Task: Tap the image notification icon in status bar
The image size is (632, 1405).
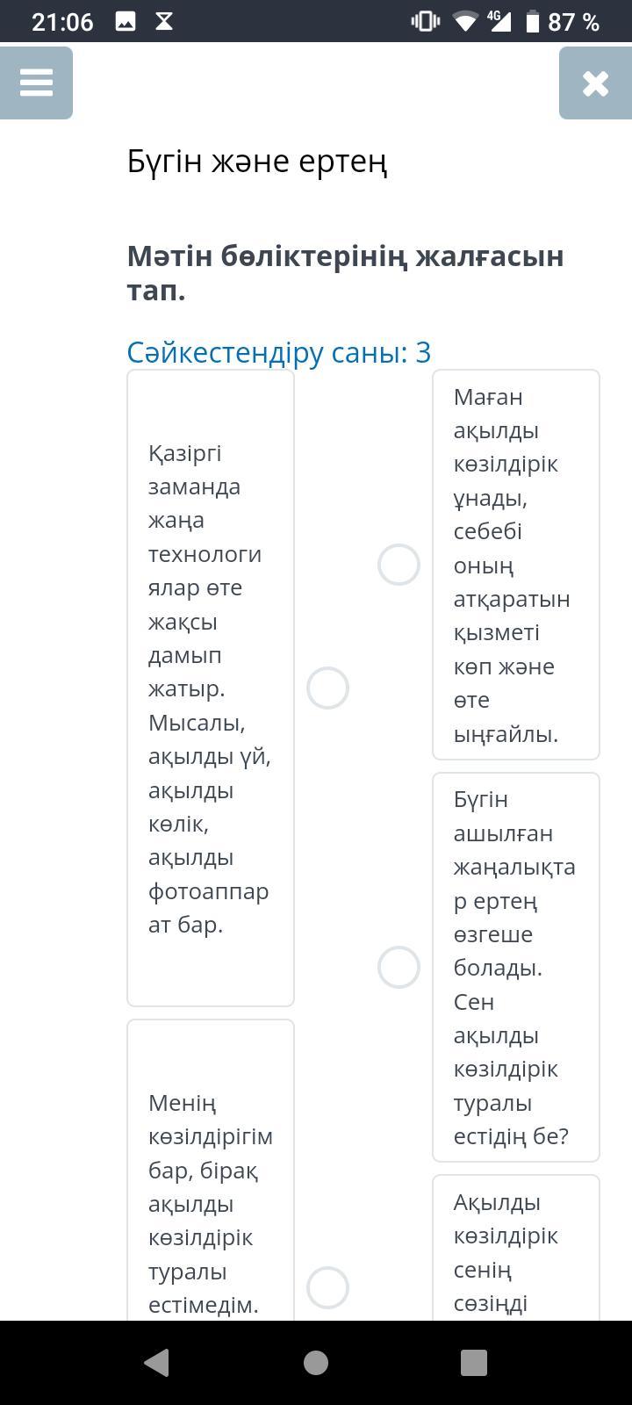Action: coord(126,22)
